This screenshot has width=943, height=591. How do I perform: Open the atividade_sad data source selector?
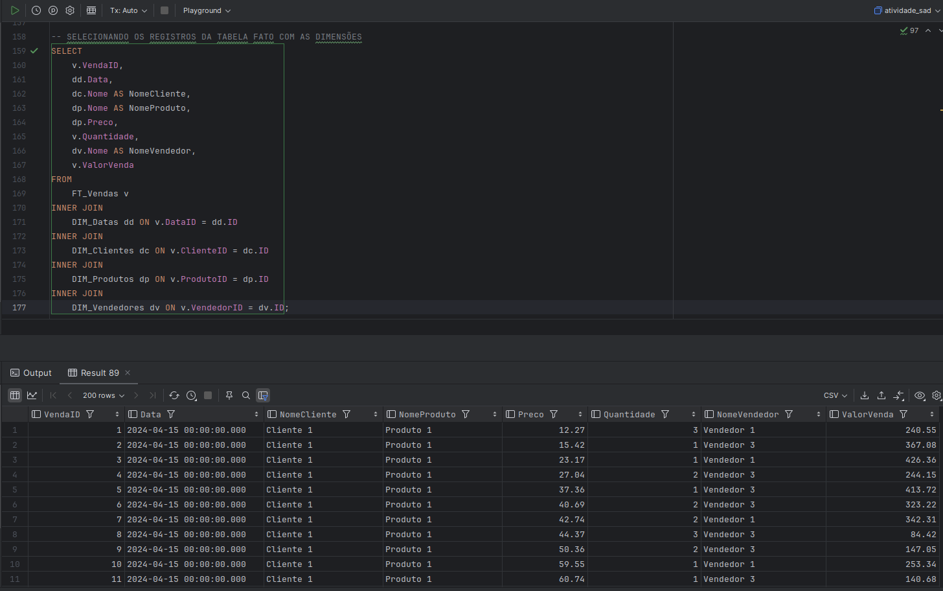907,10
